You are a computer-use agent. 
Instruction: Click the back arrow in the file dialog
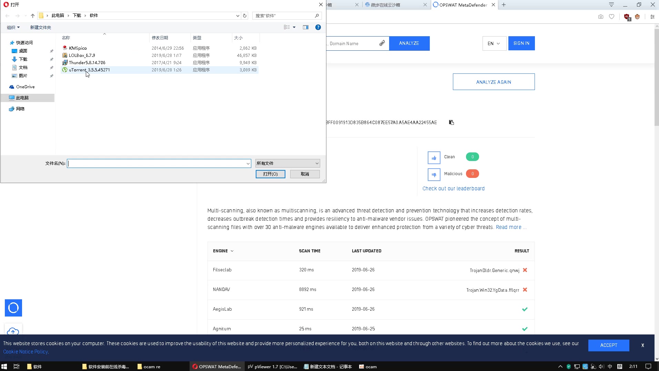coord(8,16)
